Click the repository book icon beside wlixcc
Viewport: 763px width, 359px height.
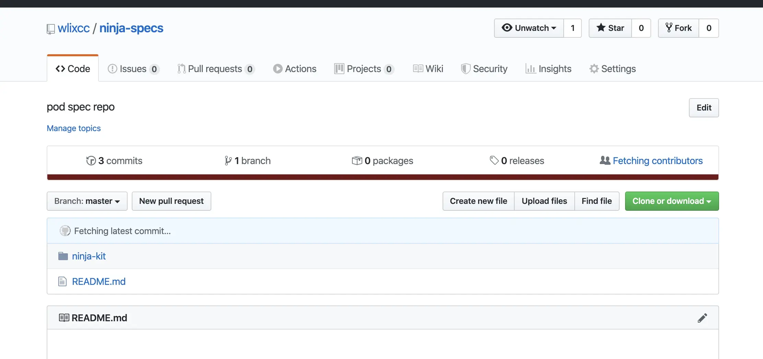(50, 29)
